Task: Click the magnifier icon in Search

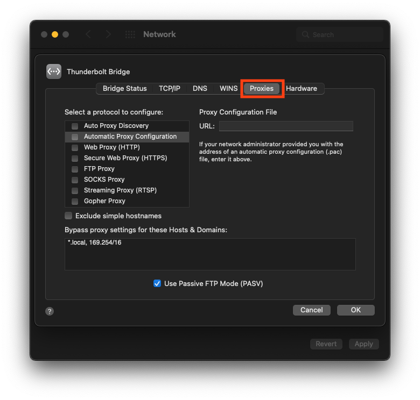Action: (306, 34)
